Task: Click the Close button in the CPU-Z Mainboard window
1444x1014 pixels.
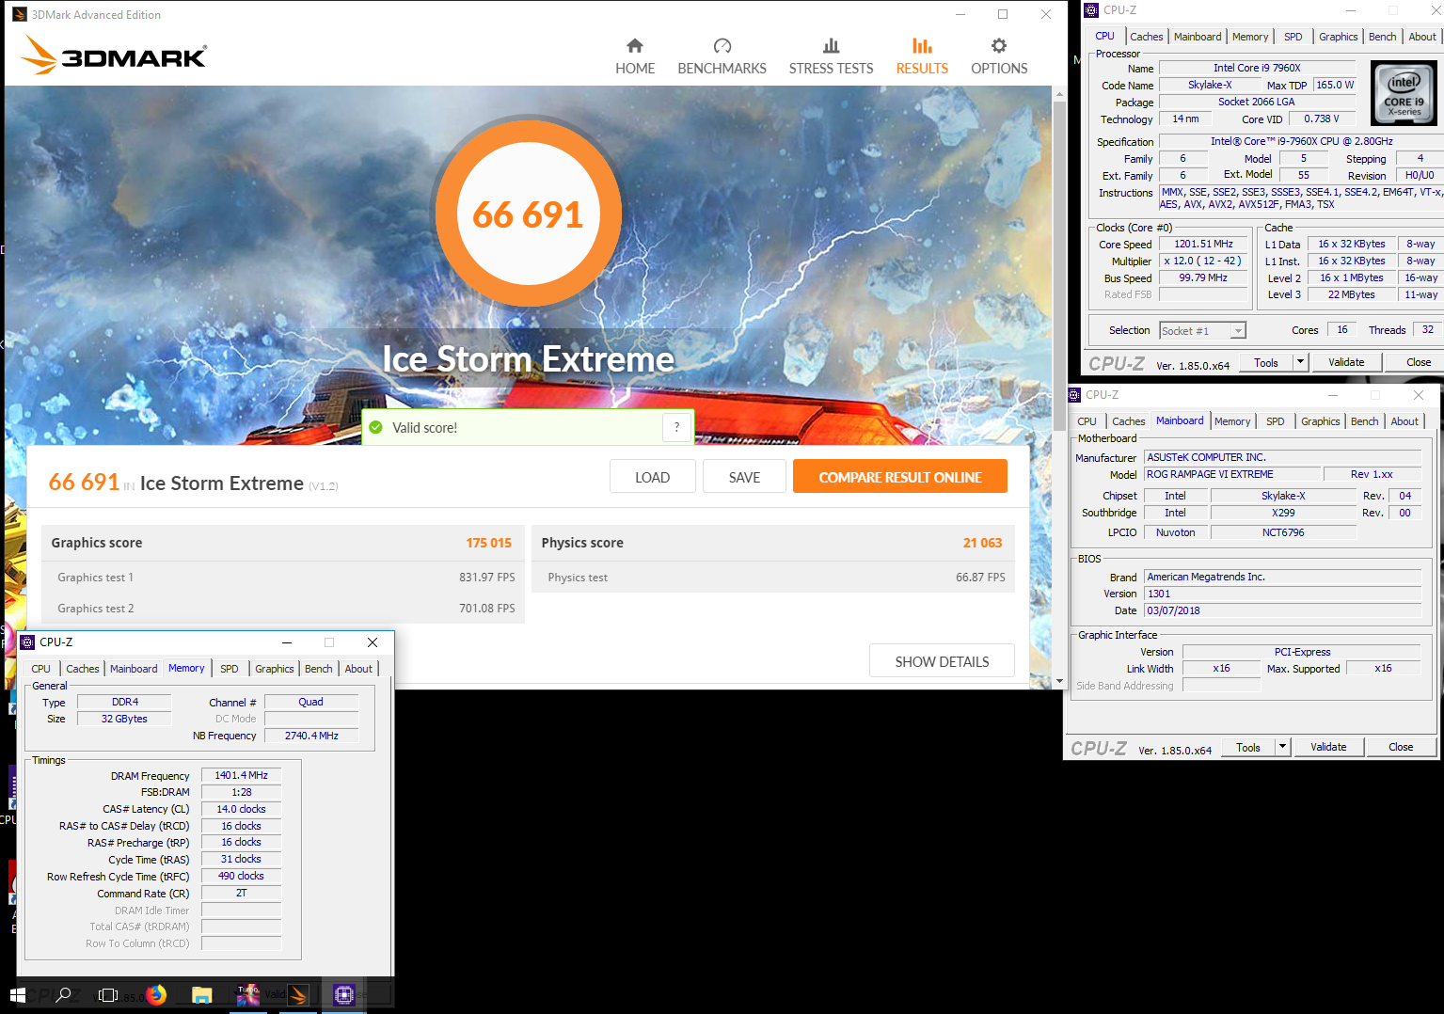Action: tap(1401, 747)
